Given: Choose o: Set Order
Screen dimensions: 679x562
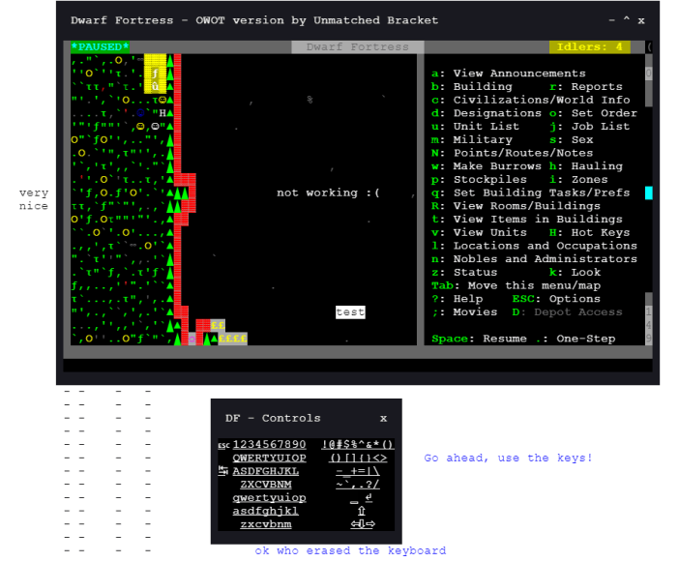Looking at the screenshot, I should click(593, 113).
